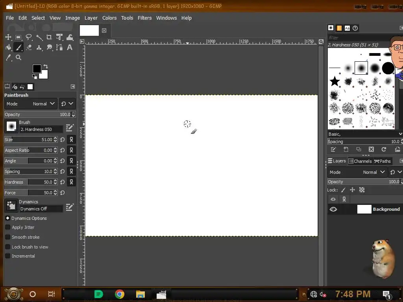Open the Filters menu

click(144, 18)
